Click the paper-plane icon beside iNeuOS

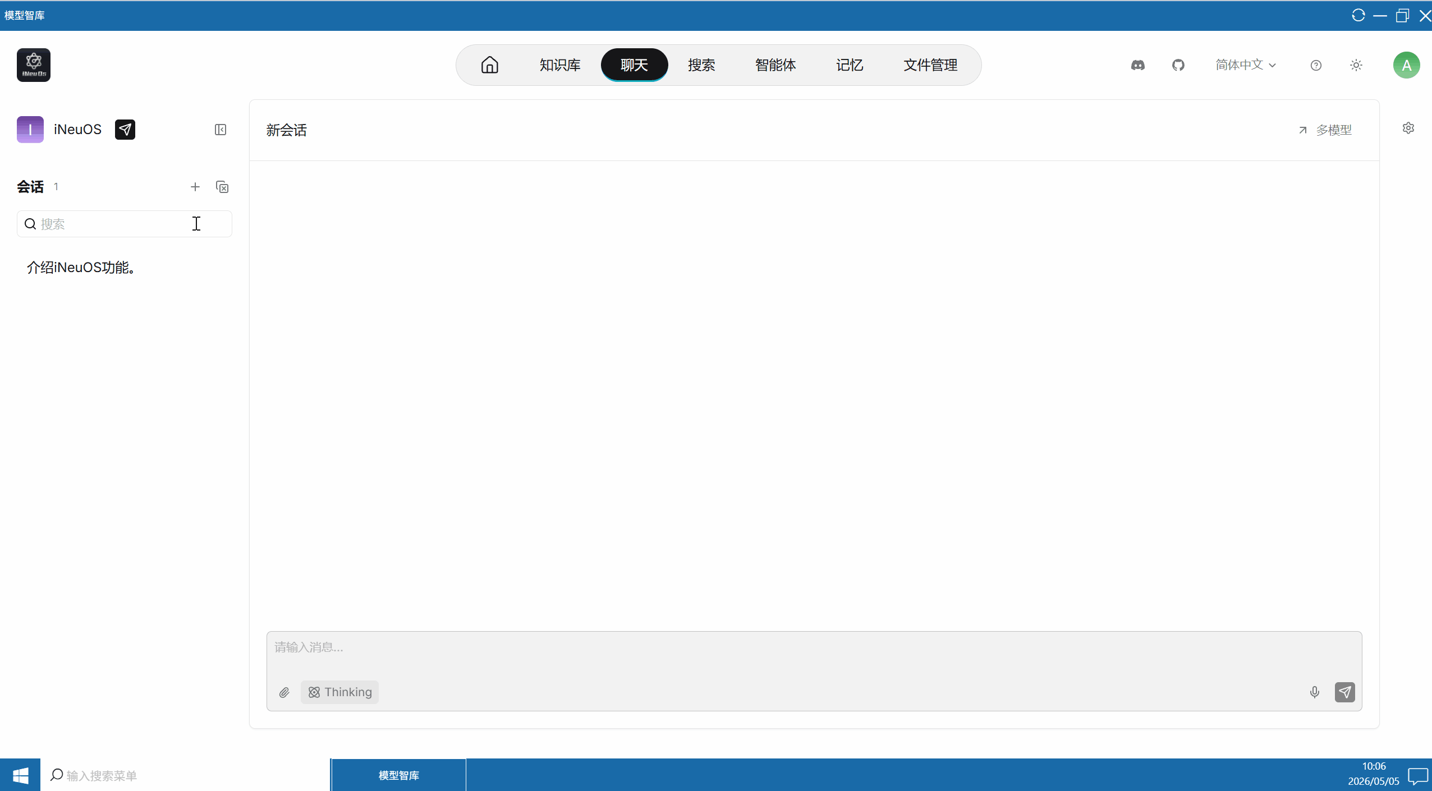(x=125, y=130)
